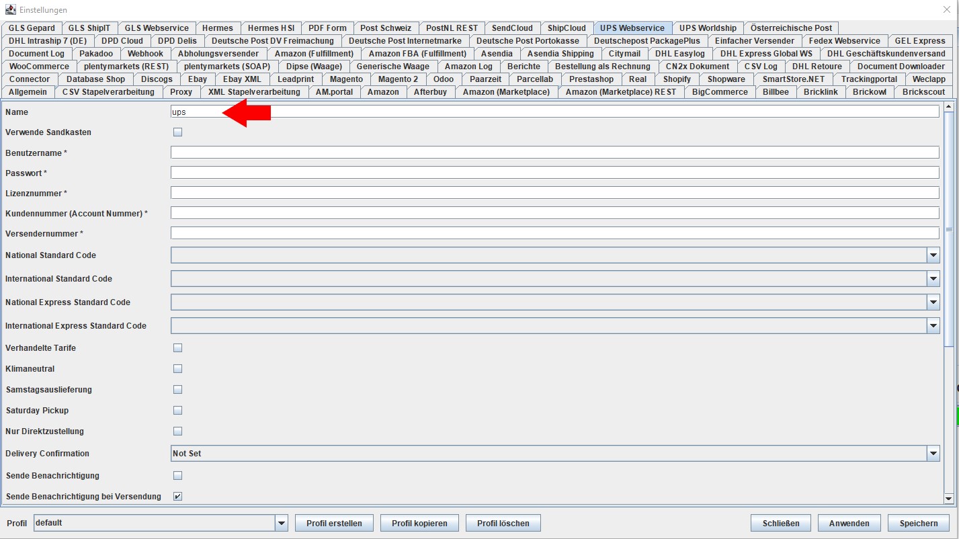Viewport: 959px width, 539px height.
Task: Check the Saturday Pickup option
Action: tap(178, 410)
